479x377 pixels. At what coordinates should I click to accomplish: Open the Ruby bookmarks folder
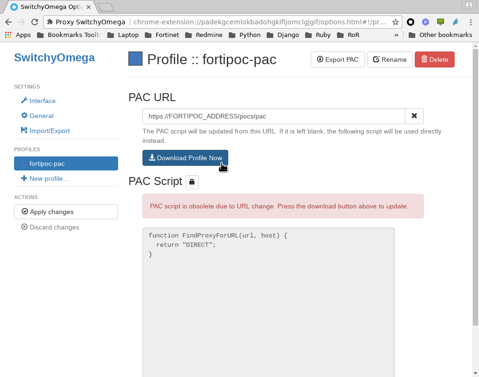pyautogui.click(x=318, y=35)
